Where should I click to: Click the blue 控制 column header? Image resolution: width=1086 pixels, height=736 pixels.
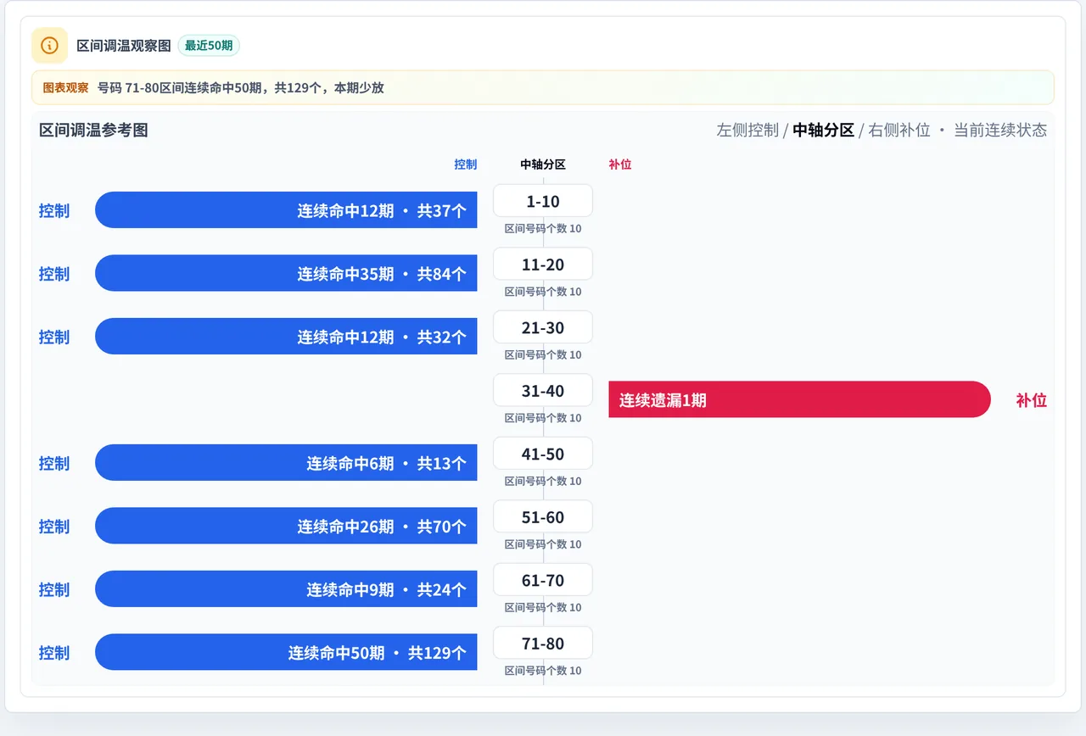click(x=466, y=164)
